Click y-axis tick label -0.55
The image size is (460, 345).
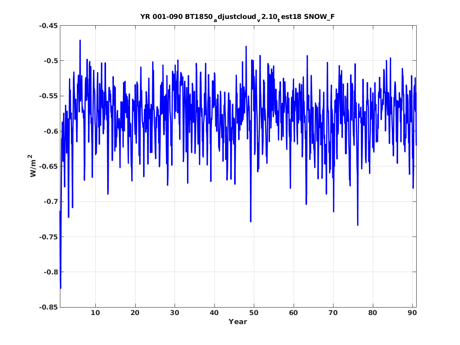click(x=48, y=96)
